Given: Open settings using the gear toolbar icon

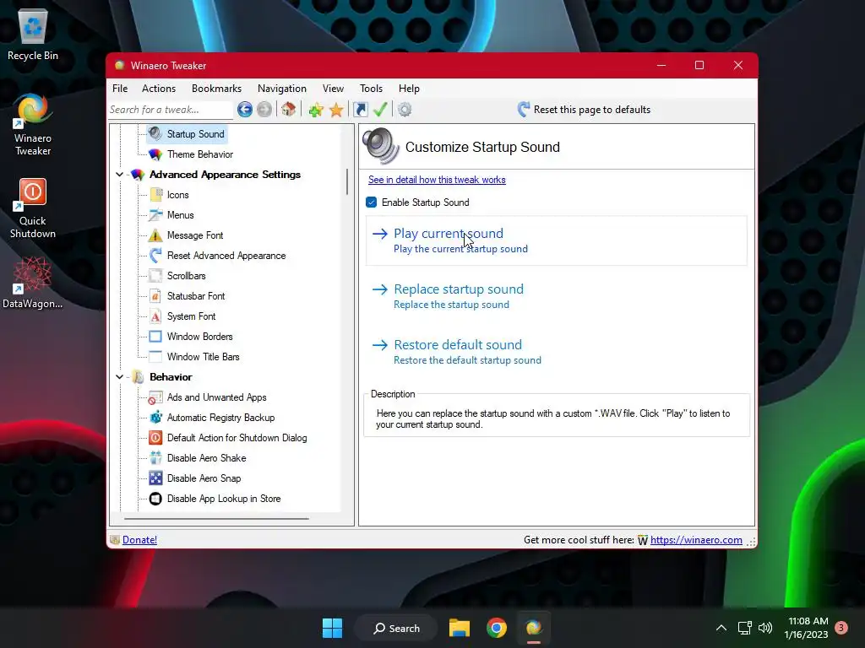Looking at the screenshot, I should (x=405, y=110).
